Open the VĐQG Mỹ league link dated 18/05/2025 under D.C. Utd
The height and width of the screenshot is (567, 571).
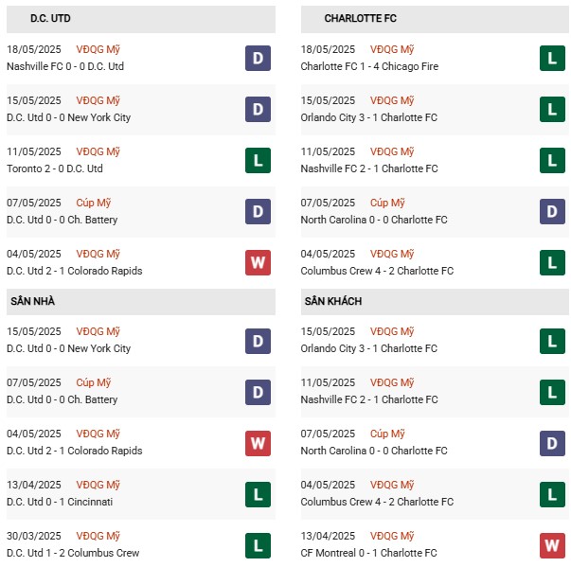click(x=98, y=49)
